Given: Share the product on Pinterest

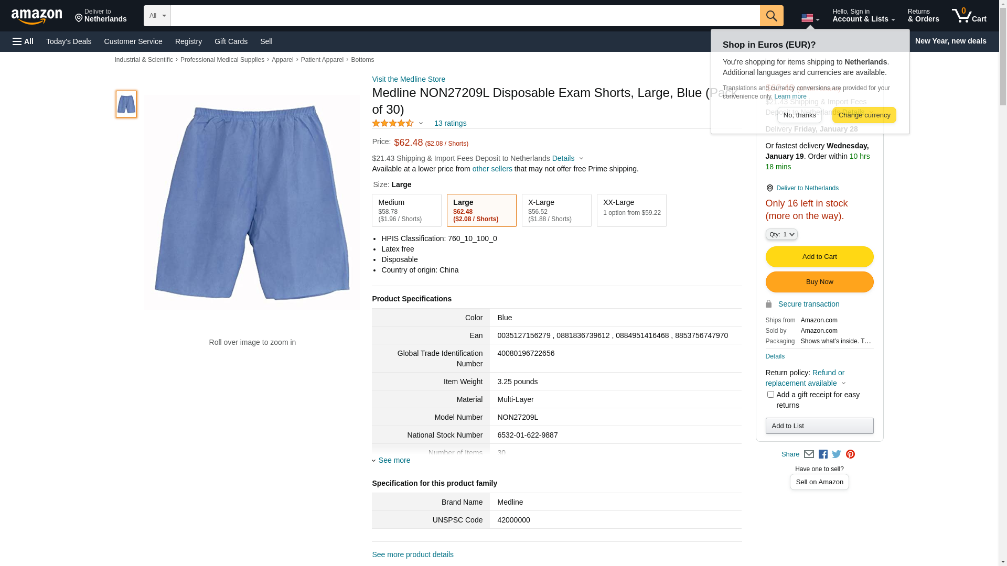Looking at the screenshot, I should [850, 454].
